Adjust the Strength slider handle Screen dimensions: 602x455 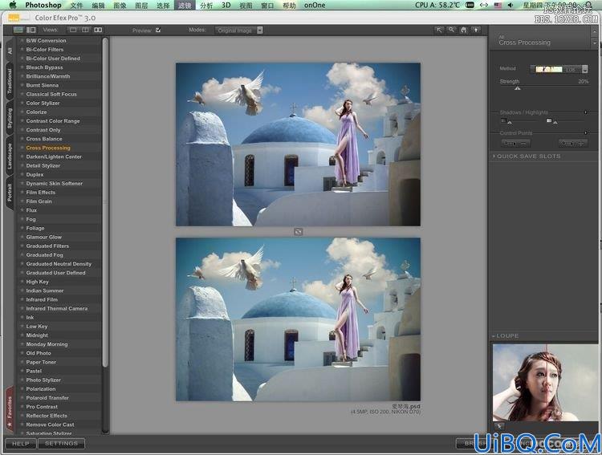517,89
